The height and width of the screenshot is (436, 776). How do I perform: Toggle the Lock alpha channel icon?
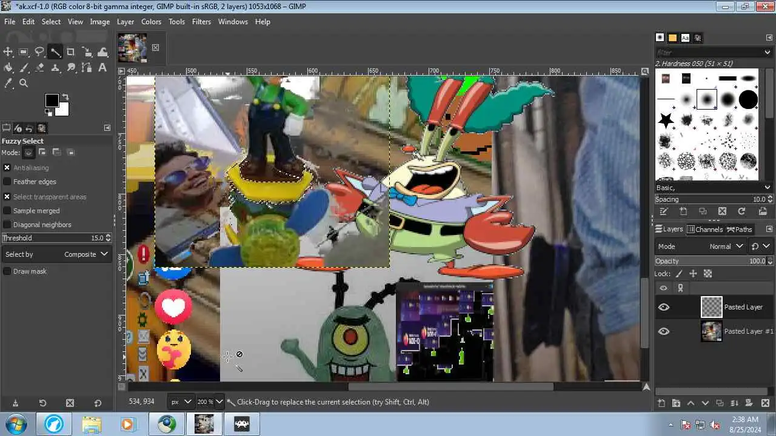pyautogui.click(x=707, y=274)
